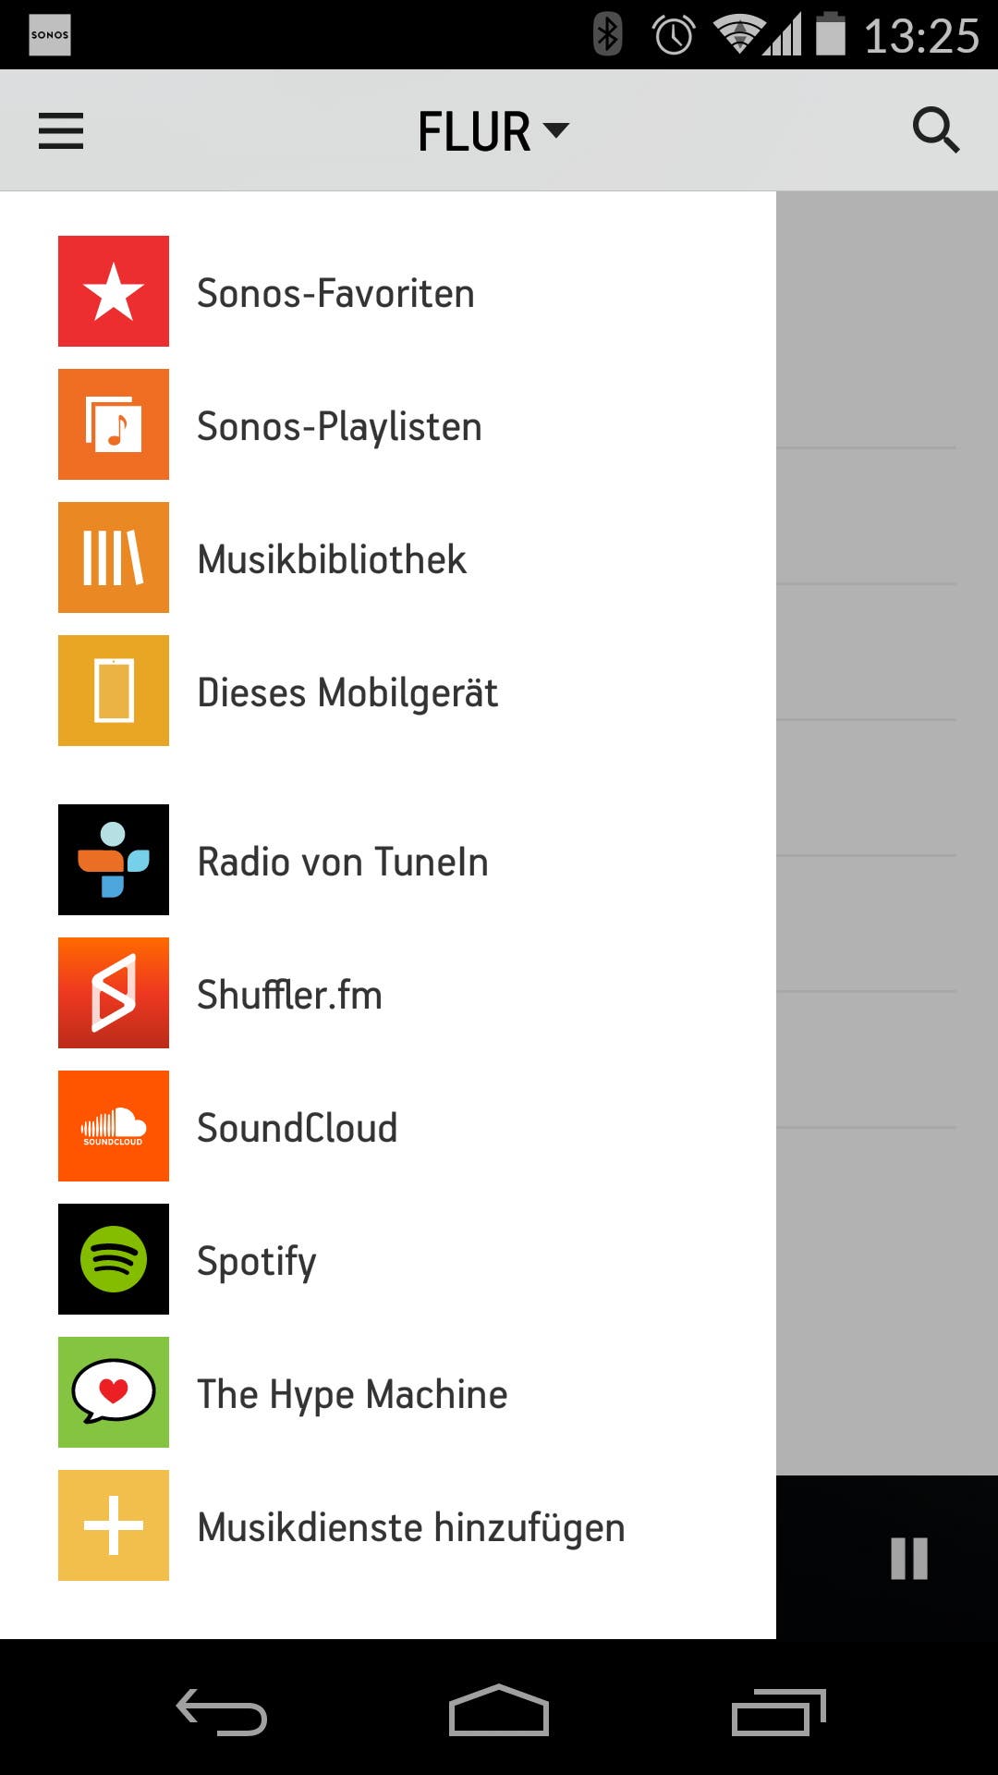Tap the yellow plus icon

[x=114, y=1525]
